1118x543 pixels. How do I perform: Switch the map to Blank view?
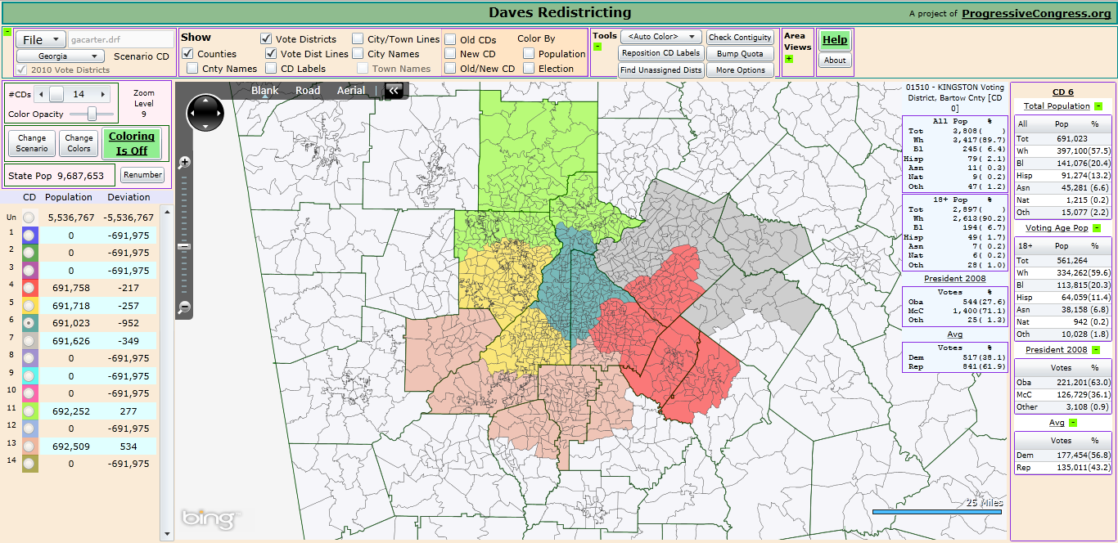265,91
